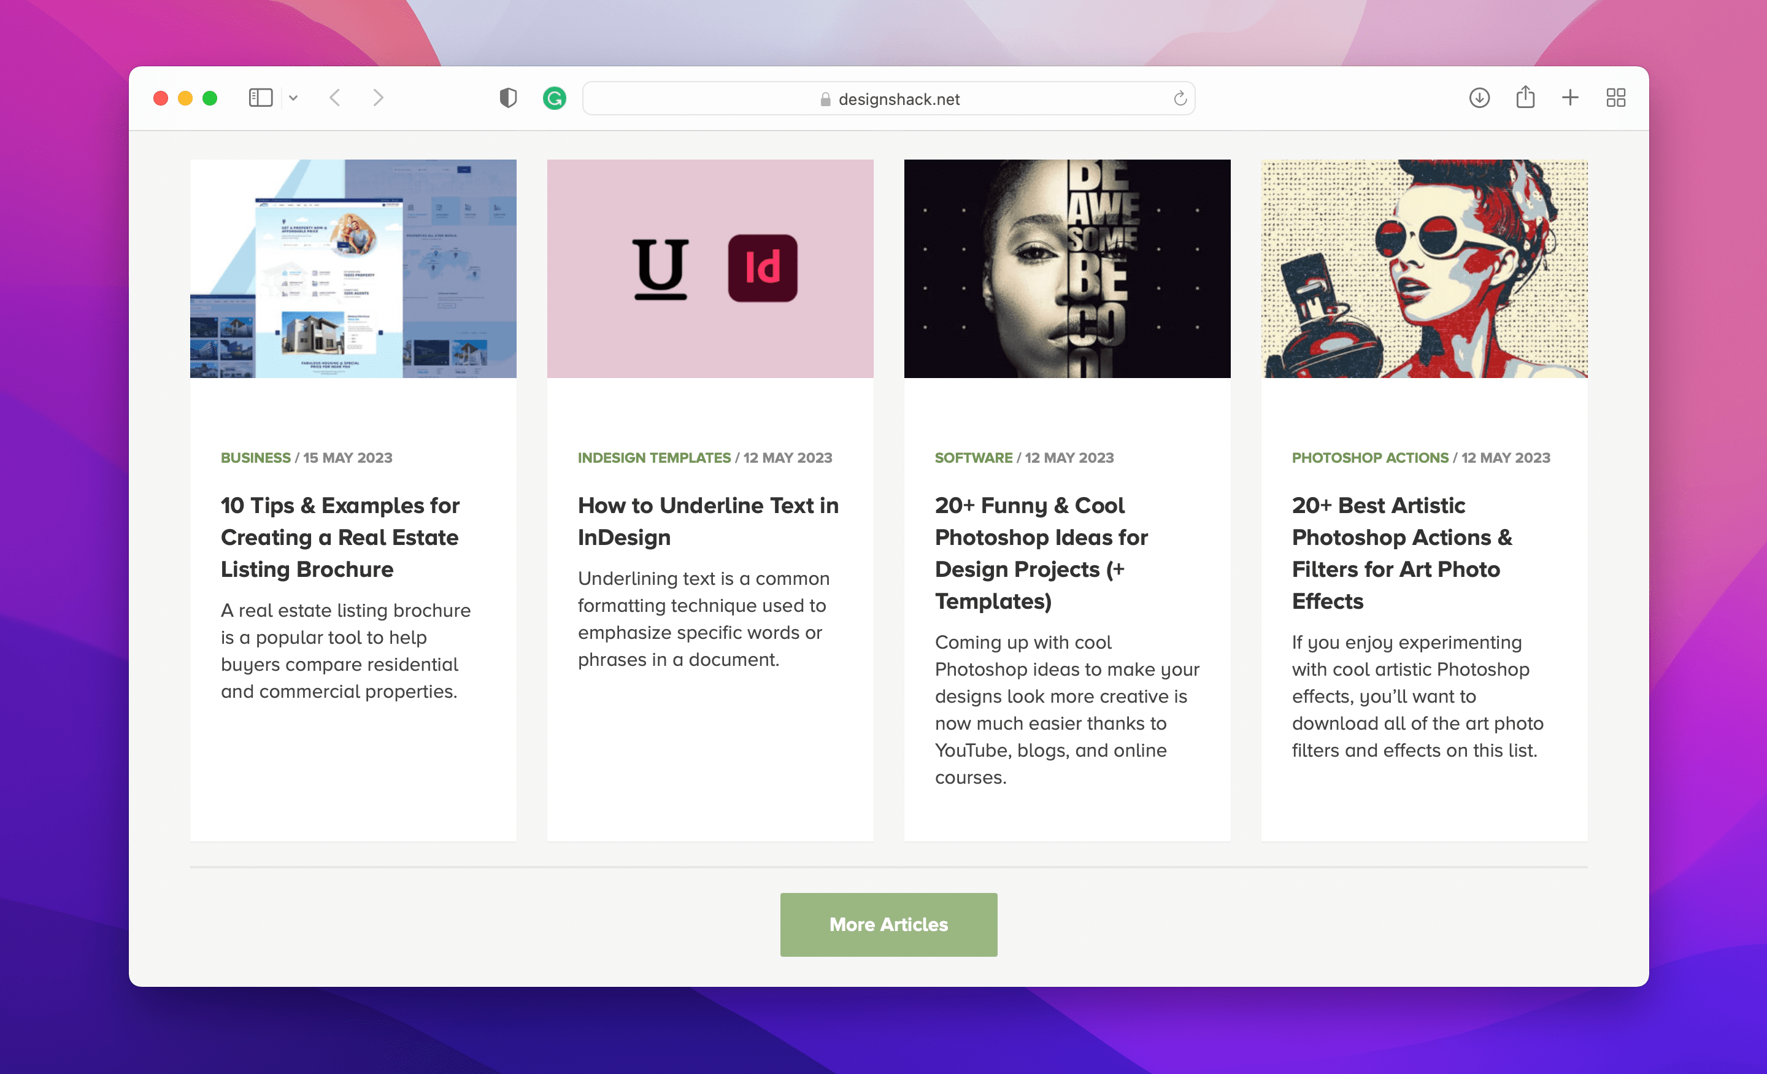Open the BUSINESS category link
The image size is (1767, 1074).
[255, 457]
